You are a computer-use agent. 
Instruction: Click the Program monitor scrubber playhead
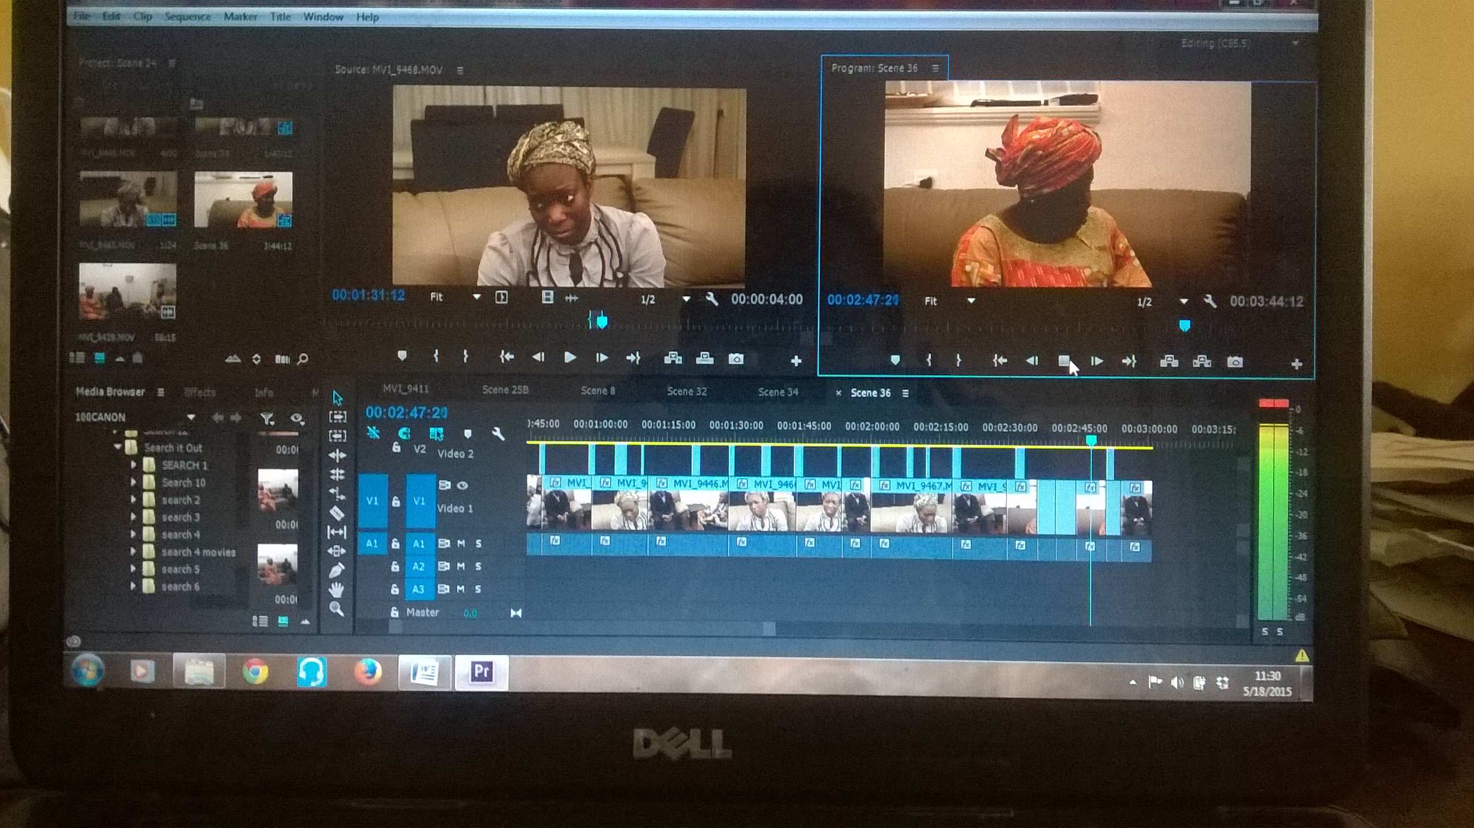click(1185, 326)
